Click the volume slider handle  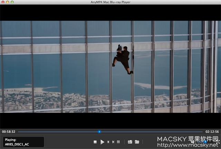[206, 142]
